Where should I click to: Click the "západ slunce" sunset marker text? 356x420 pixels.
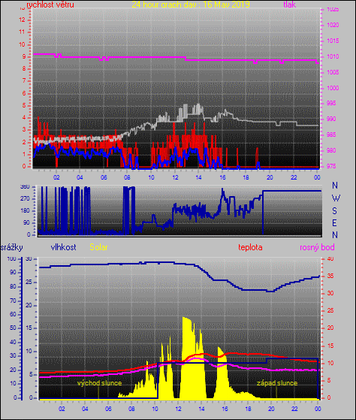[277, 383]
